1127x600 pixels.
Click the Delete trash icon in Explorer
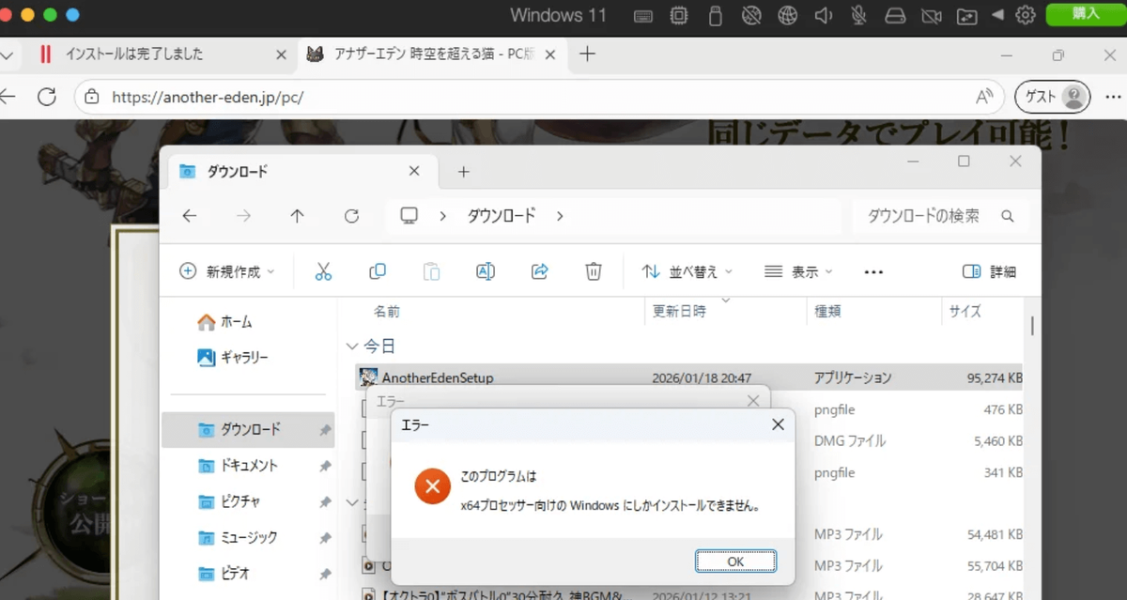pos(594,271)
